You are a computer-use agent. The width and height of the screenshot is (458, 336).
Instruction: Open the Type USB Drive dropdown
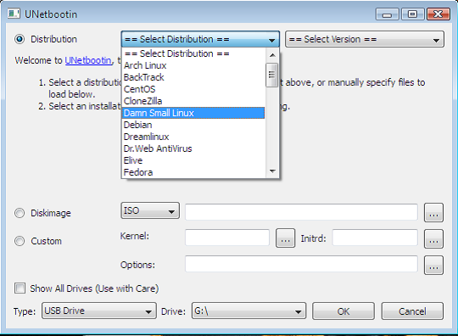(99, 311)
